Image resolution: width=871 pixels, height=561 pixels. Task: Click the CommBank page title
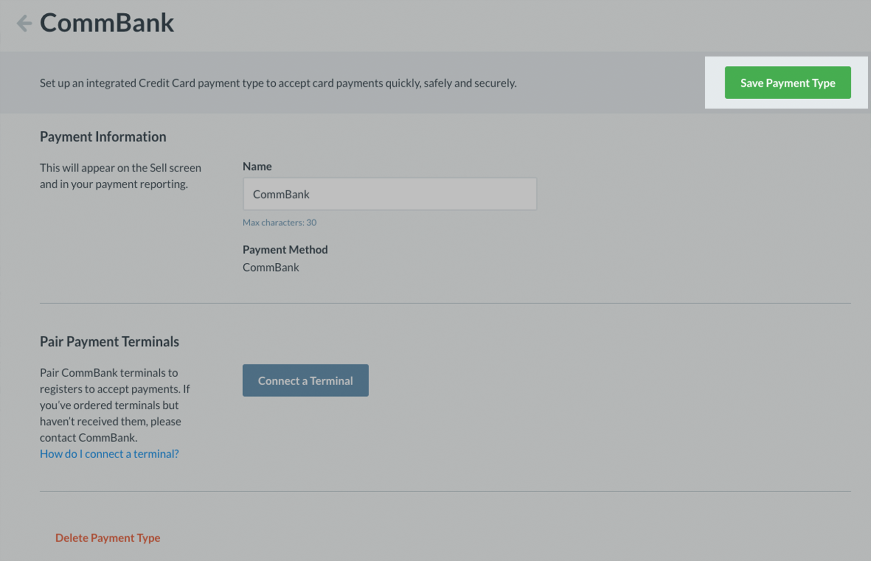[107, 23]
